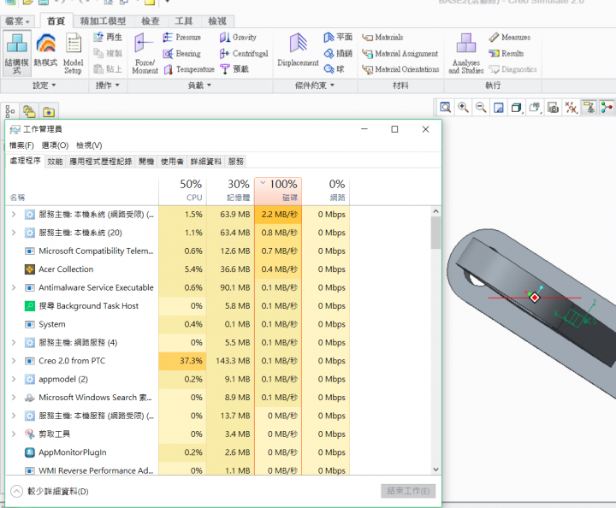
Task: Open the 工具 ribbon tab
Action: tap(184, 21)
